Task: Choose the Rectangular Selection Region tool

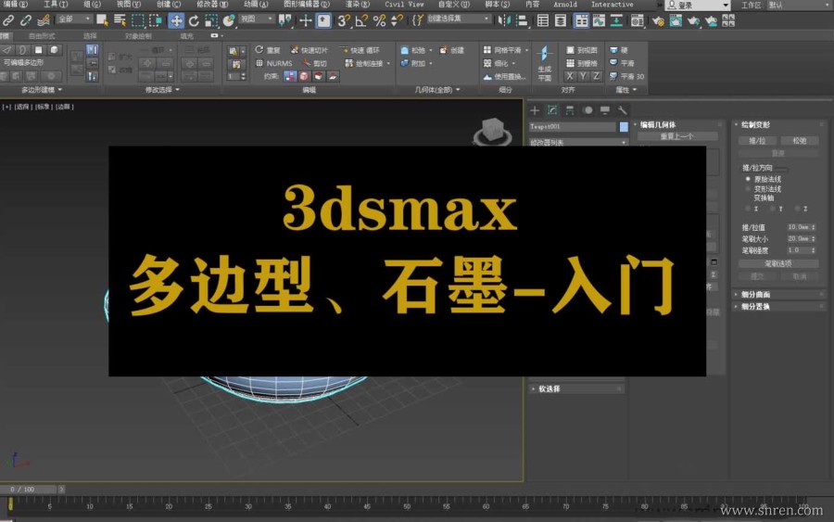Action: coord(138,20)
